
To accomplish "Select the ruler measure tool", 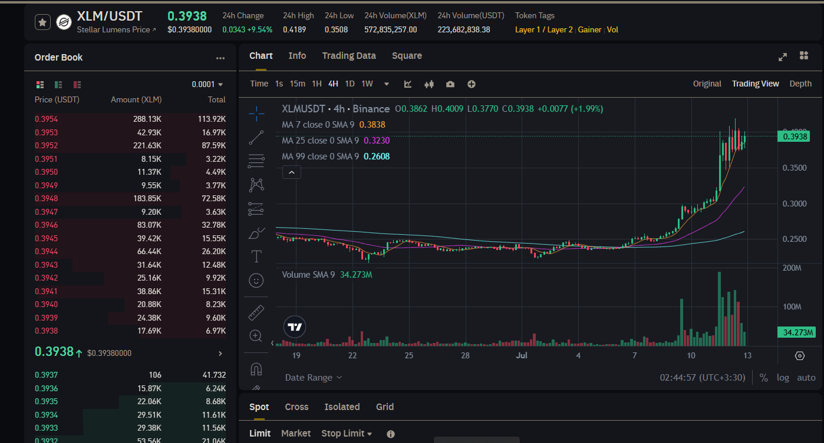I will pos(256,312).
